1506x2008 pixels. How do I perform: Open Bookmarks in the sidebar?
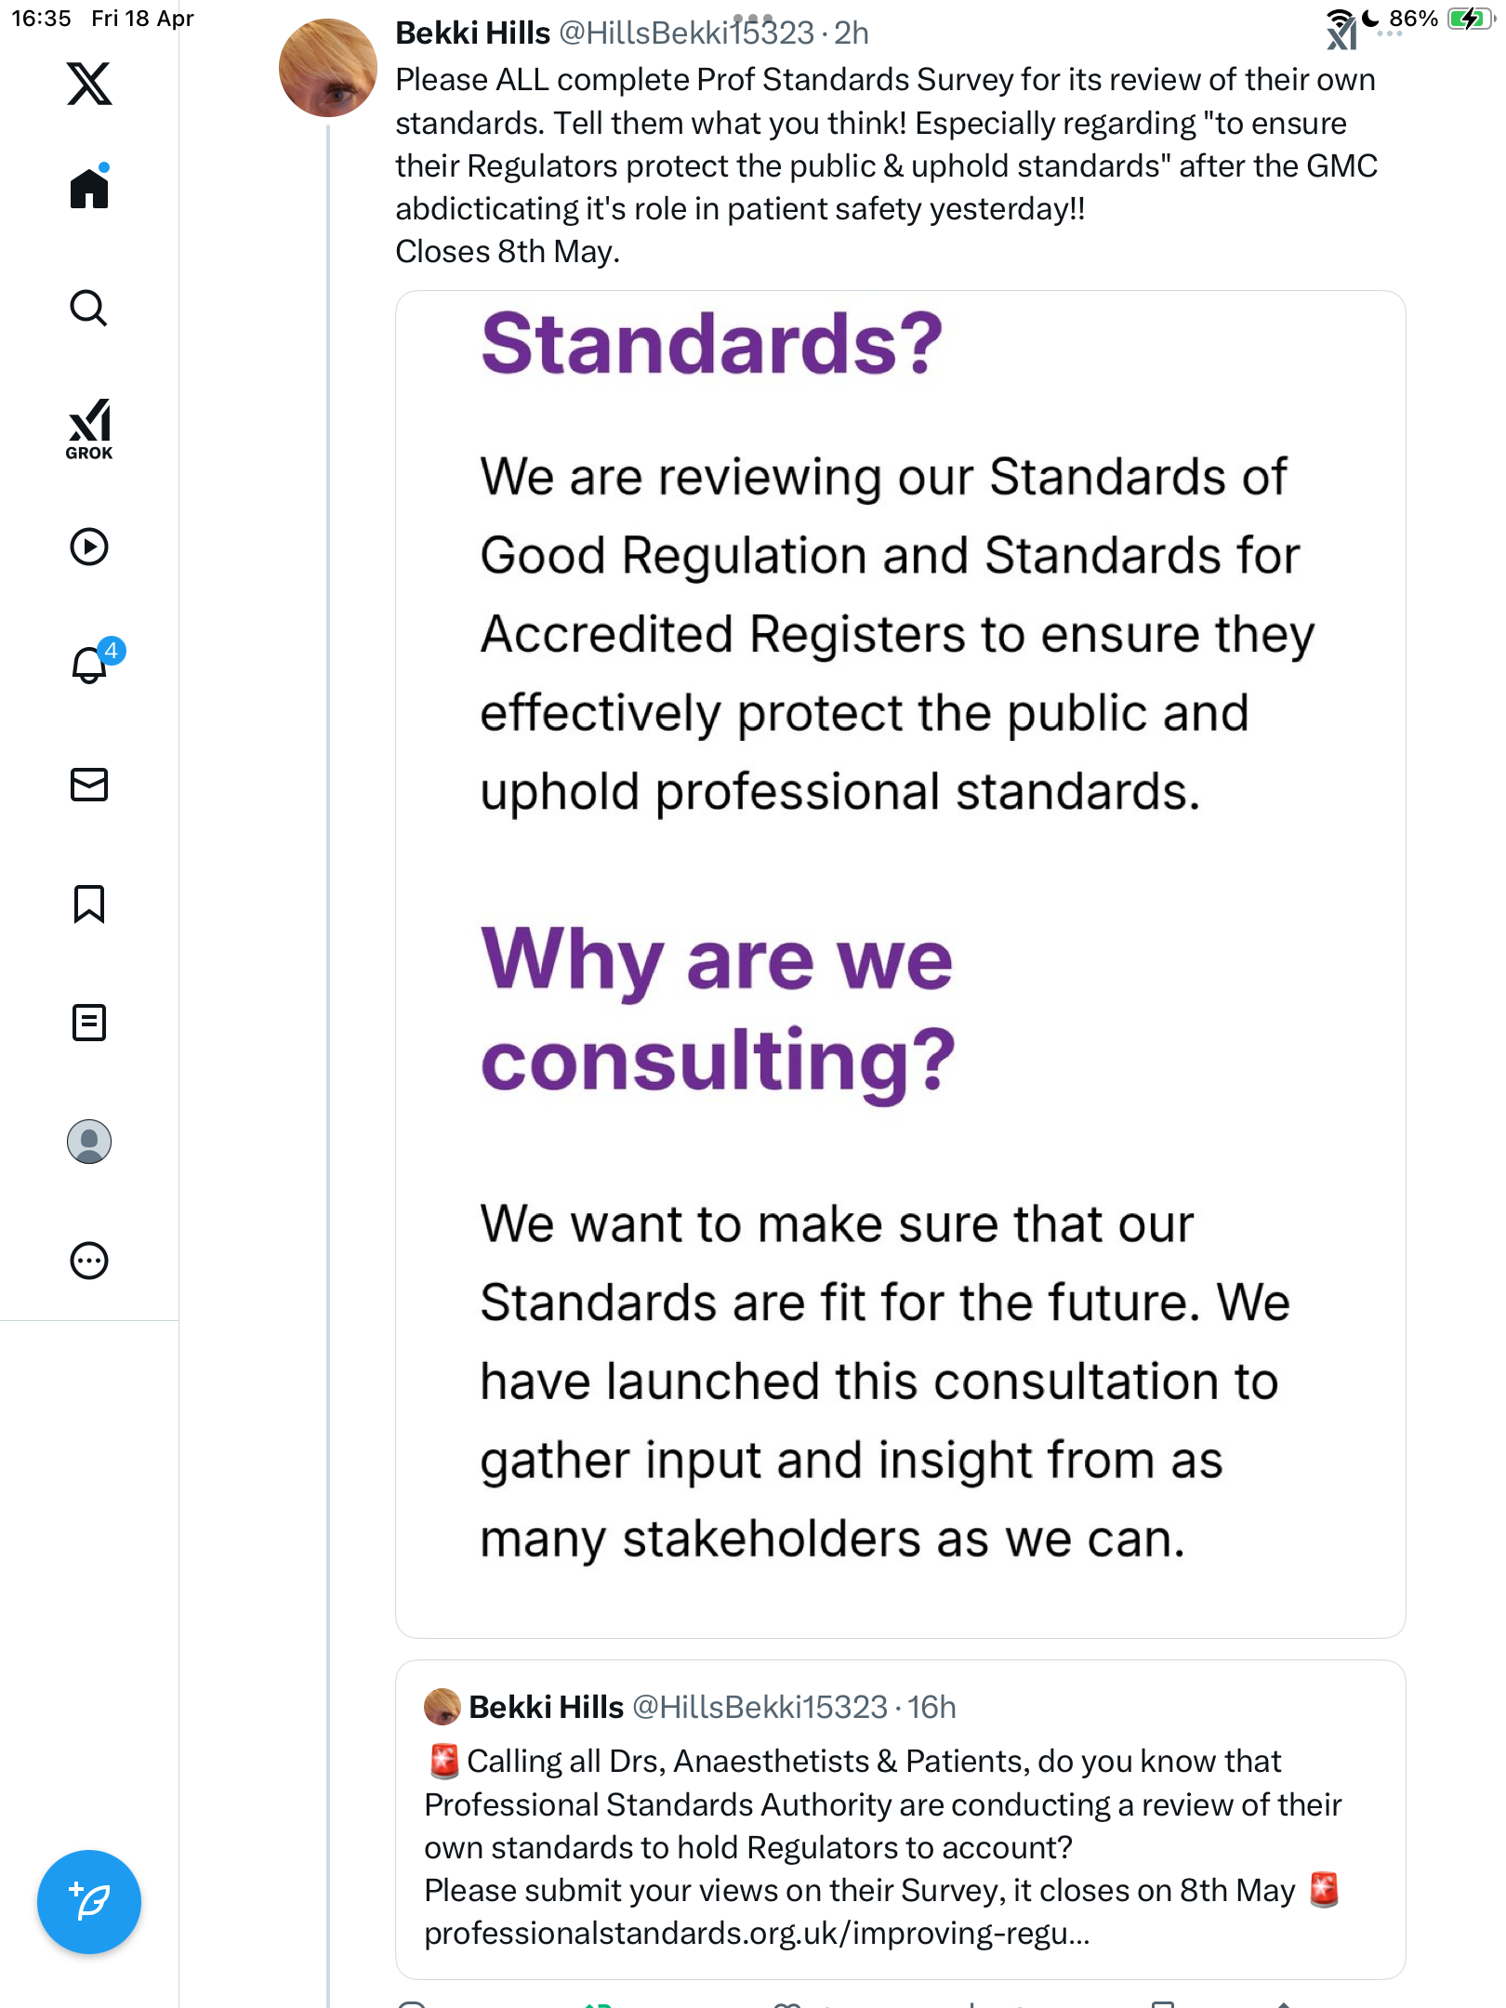(89, 904)
